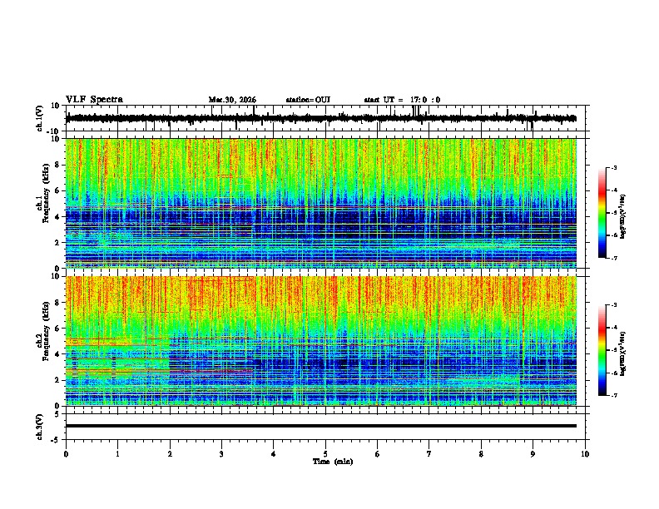Image resolution: width=659 pixels, height=509 pixels.
Task: Click the date text "Mar.30, 2026"
Action: (232, 100)
